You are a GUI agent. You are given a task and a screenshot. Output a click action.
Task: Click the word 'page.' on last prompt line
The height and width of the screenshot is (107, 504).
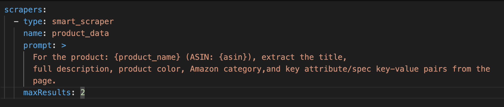point(44,81)
